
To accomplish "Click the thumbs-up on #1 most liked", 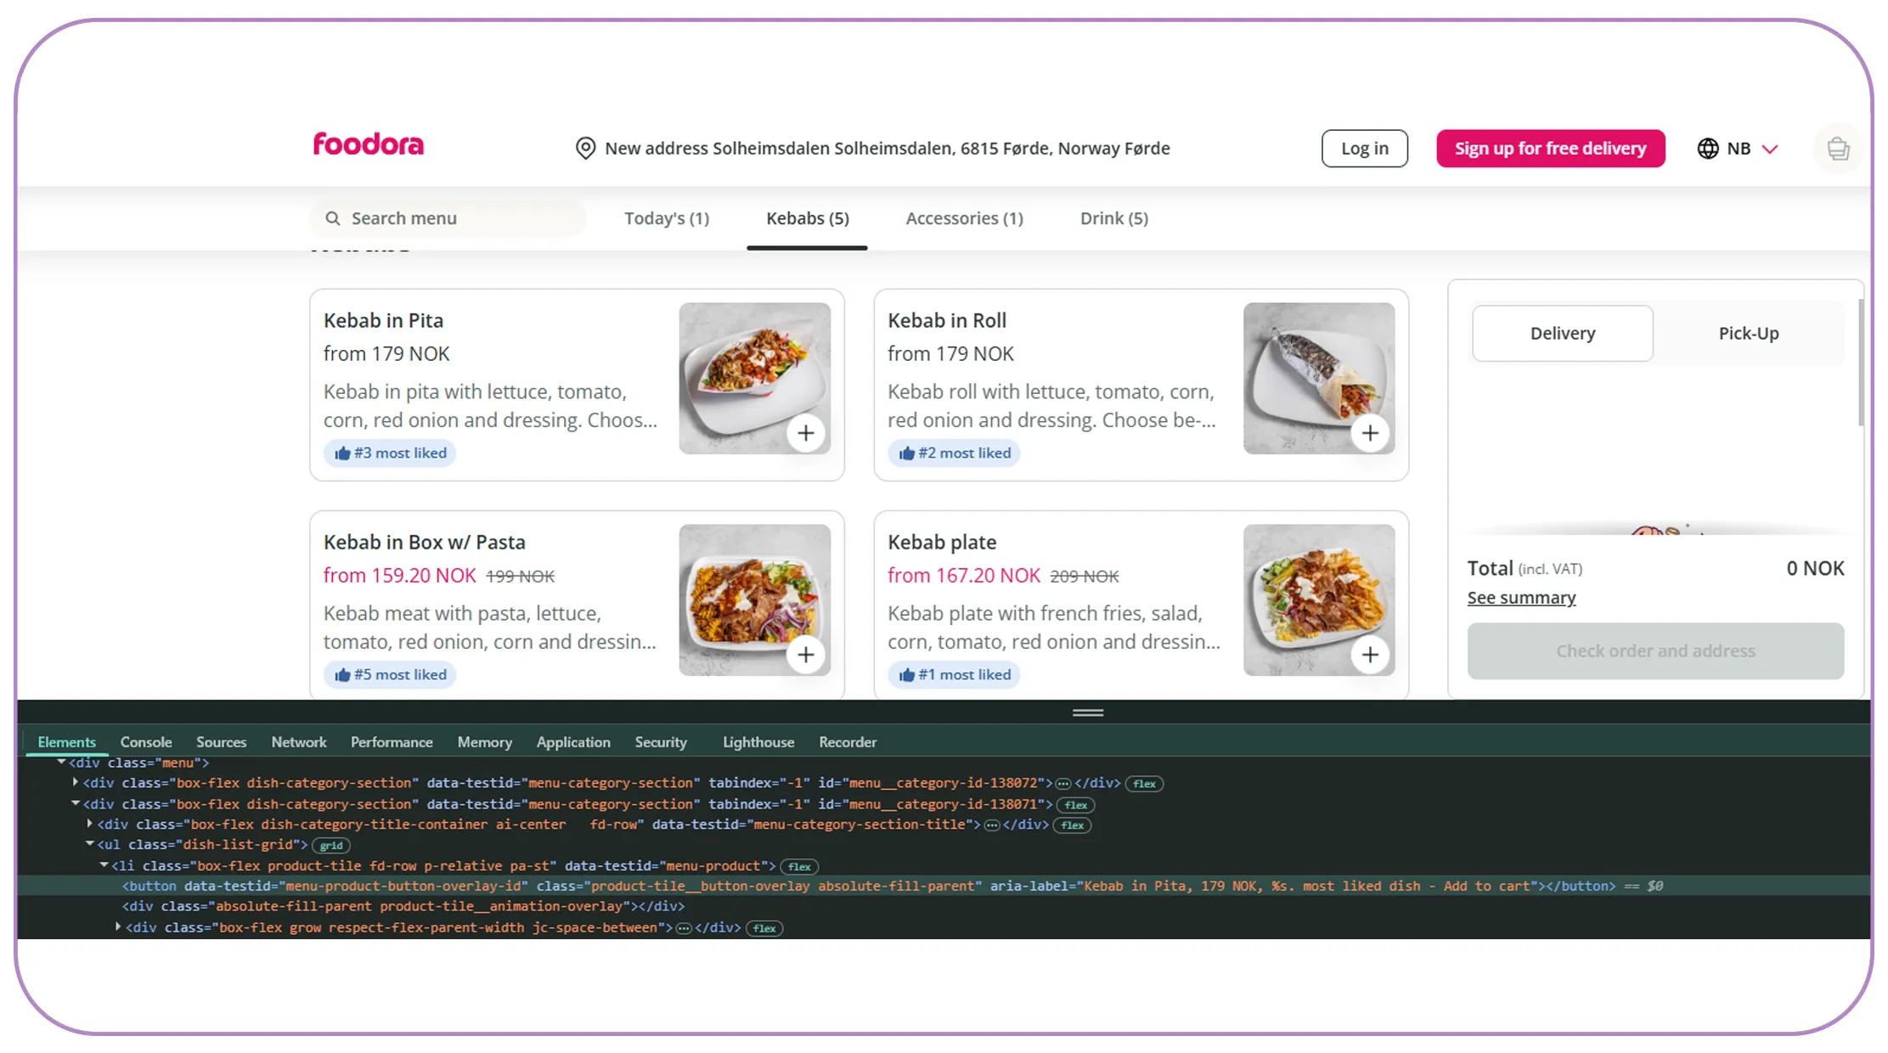I will tap(906, 674).
